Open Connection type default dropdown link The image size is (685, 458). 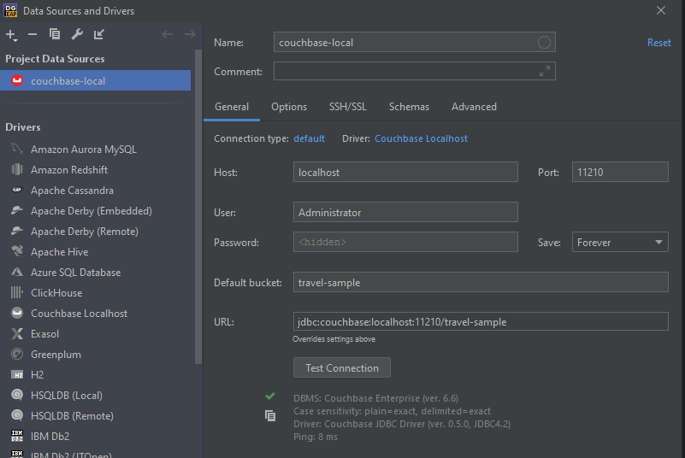tap(309, 138)
